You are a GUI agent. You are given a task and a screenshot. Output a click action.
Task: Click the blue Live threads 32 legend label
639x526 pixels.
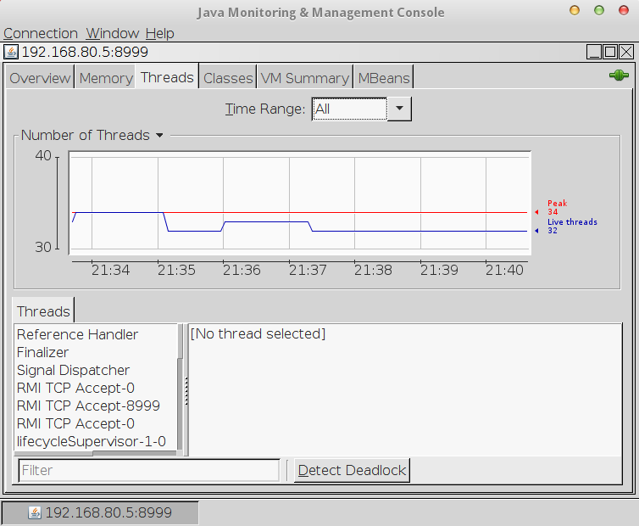tap(572, 226)
